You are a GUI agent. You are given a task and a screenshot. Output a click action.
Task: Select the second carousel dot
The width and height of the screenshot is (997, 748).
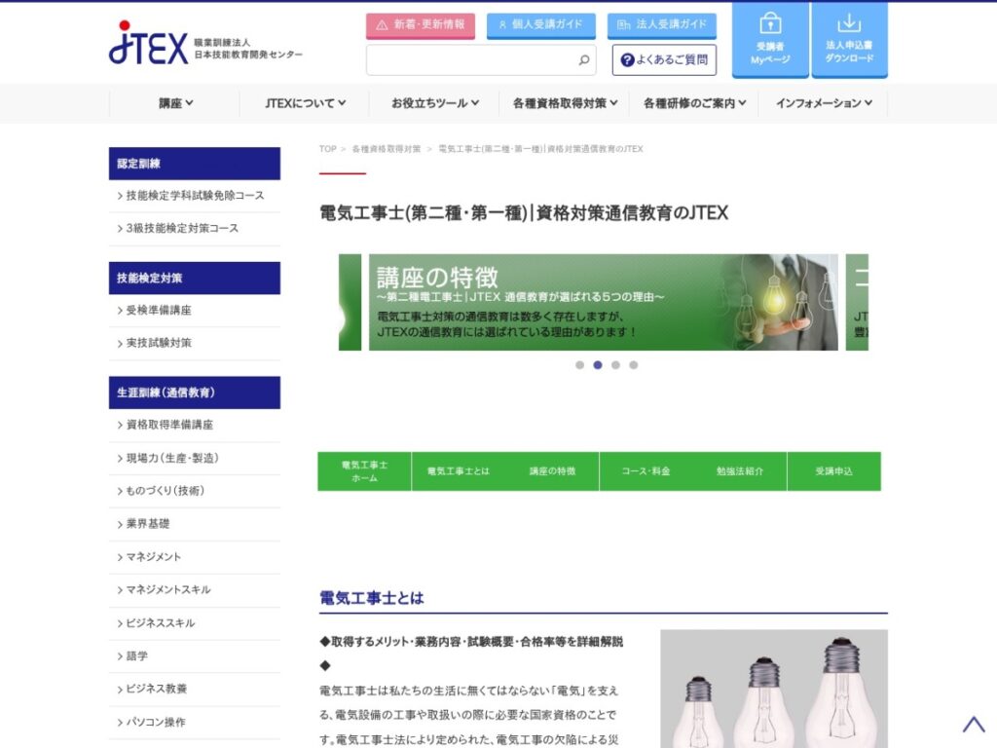(597, 365)
